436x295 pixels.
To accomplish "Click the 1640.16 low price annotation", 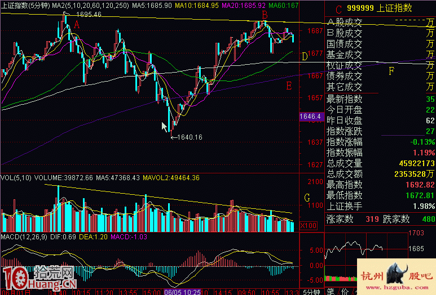I will coord(190,137).
